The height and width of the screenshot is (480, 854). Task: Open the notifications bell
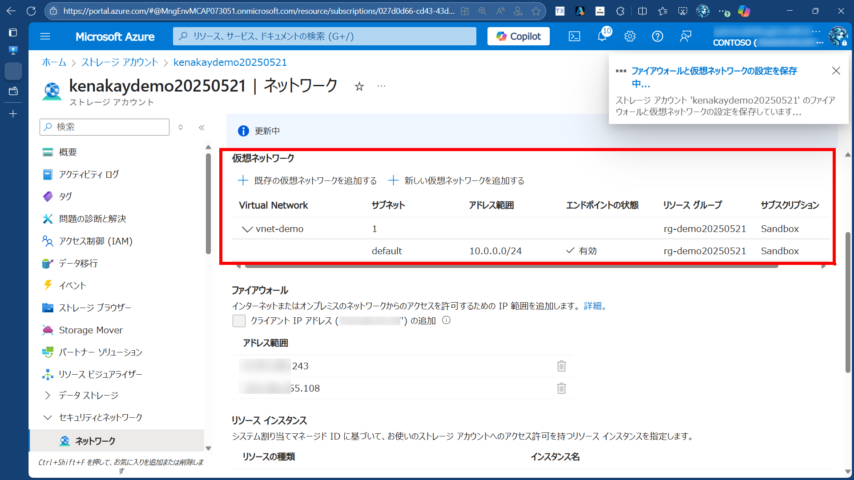pyautogui.click(x=602, y=36)
